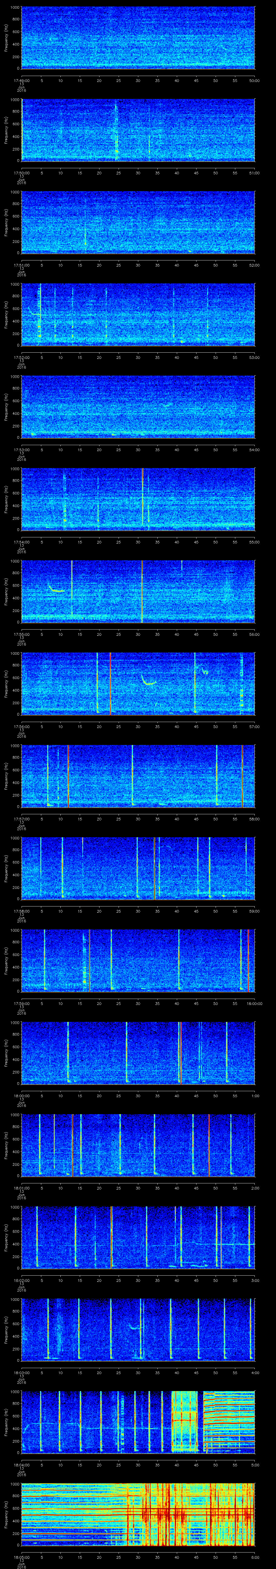
Task: Choose the spectrogram panel starting at 17:59:00
Action: coord(138,961)
